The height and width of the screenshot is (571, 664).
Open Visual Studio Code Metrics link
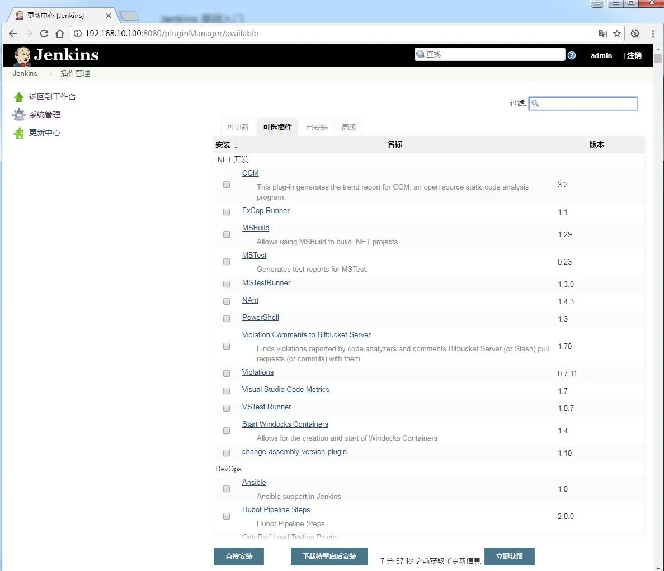(x=285, y=389)
